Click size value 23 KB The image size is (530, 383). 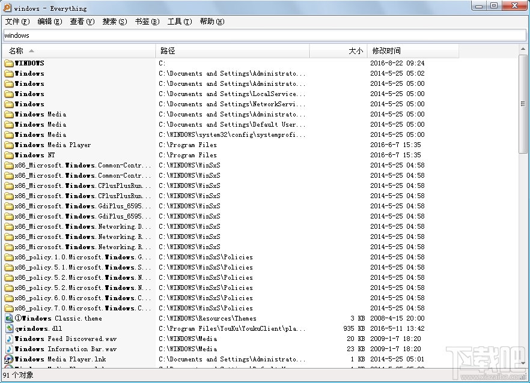click(x=356, y=349)
